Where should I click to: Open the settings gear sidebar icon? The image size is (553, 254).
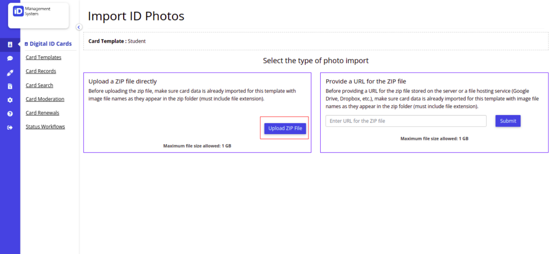tap(10, 100)
